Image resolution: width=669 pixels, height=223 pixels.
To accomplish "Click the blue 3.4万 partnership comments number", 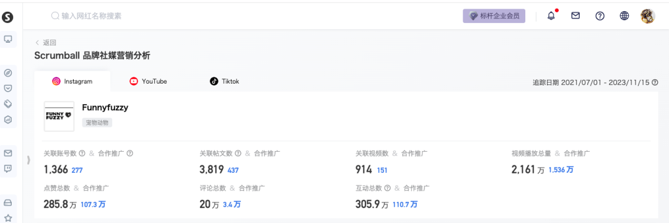I will (232, 204).
